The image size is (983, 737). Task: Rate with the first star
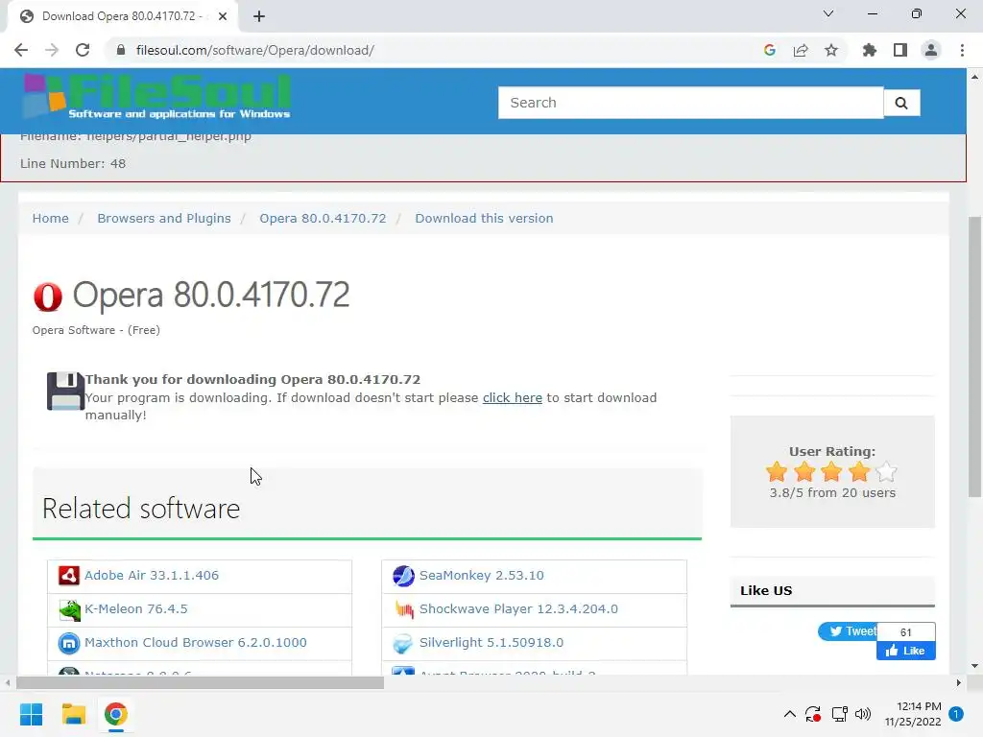pos(777,471)
